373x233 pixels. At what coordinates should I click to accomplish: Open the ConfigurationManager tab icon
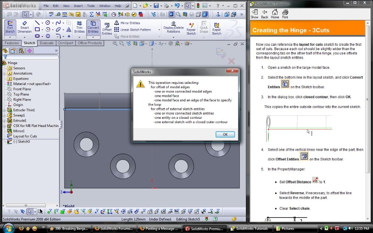[x=21, y=50]
